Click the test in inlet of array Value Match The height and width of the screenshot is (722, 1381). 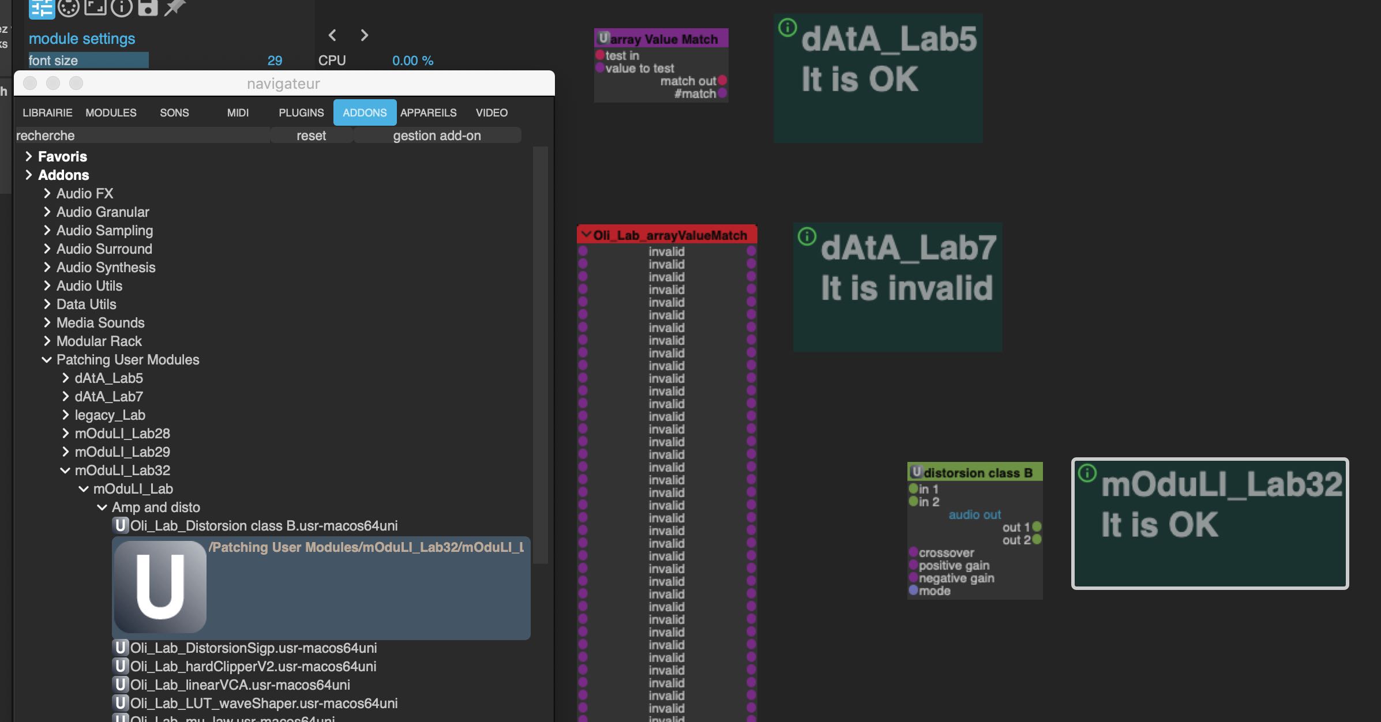(x=600, y=55)
